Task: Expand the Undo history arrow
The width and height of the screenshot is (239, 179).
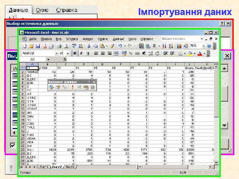Action: pos(125,46)
